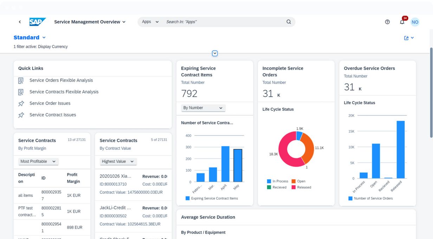Open the NO user profile avatar

click(415, 22)
